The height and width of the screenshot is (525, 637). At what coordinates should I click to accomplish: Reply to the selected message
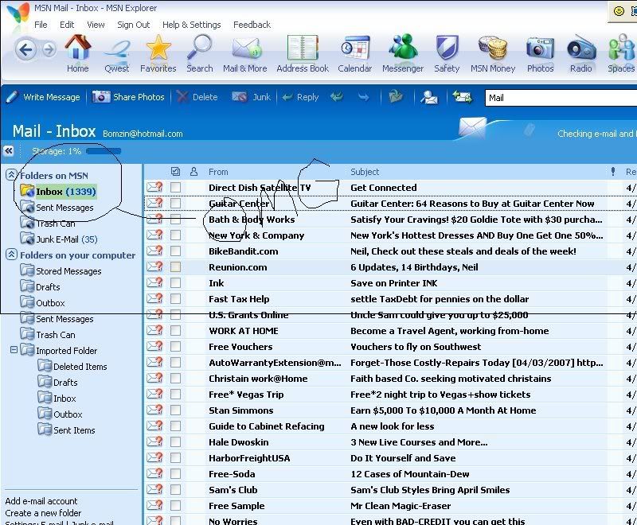coord(300,97)
